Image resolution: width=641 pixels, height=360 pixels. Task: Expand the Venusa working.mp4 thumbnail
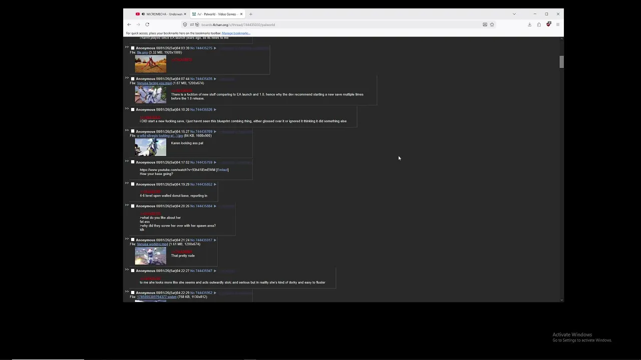pyautogui.click(x=150, y=256)
